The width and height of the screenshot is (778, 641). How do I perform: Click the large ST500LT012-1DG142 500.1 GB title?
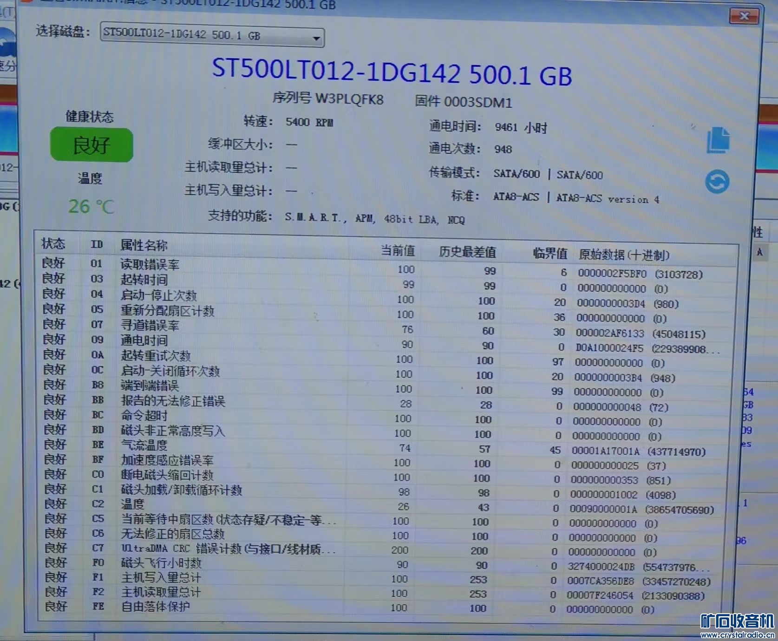click(x=392, y=72)
